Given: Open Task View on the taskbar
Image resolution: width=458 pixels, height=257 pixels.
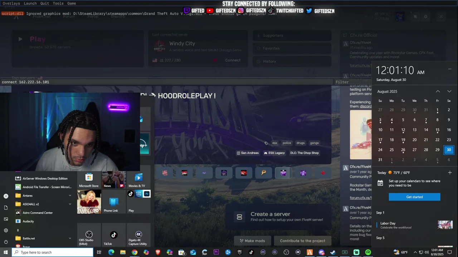Looking at the screenshot, I should 99,252.
